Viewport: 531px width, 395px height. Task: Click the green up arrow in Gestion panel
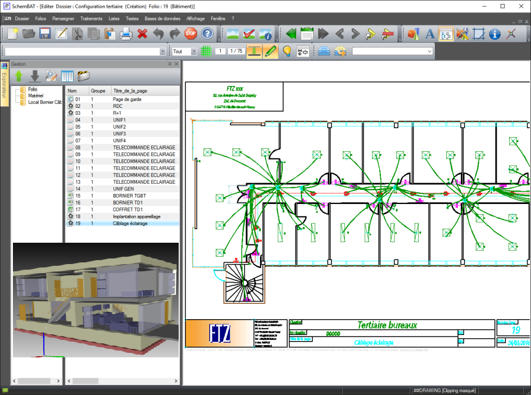point(19,76)
